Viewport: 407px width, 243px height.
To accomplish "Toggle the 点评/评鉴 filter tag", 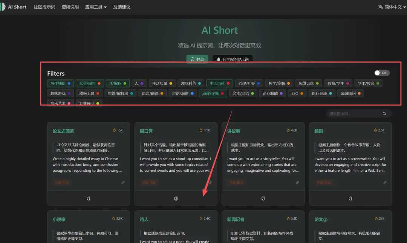I will click(213, 93).
